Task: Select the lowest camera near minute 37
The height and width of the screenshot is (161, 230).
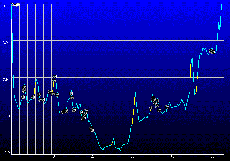Action: [159, 110]
